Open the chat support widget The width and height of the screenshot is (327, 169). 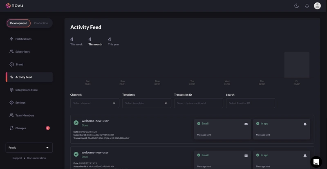tap(316, 162)
